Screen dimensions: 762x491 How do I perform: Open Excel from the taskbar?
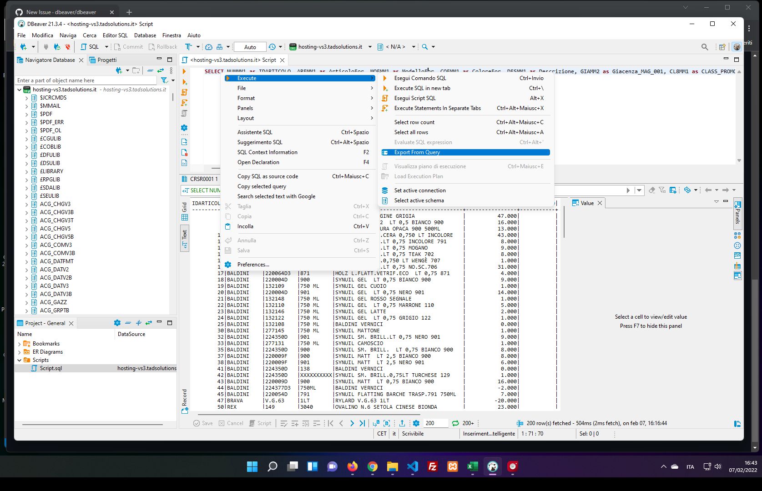pos(473,466)
